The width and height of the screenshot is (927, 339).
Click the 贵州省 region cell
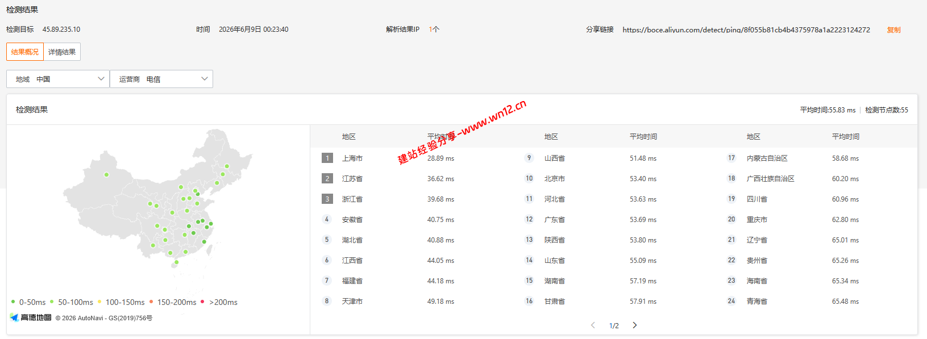(757, 261)
